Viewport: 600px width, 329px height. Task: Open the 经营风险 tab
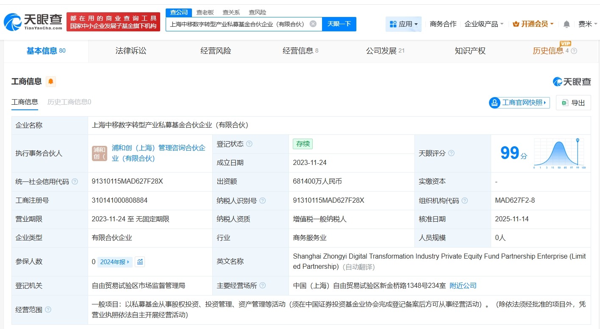click(215, 50)
